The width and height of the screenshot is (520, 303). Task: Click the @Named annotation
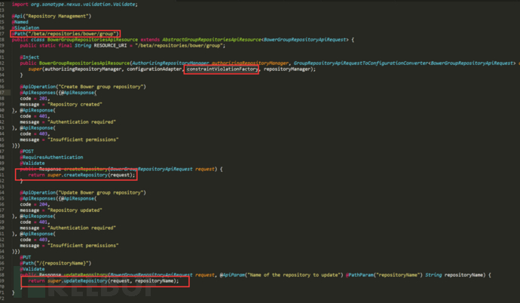click(20, 22)
